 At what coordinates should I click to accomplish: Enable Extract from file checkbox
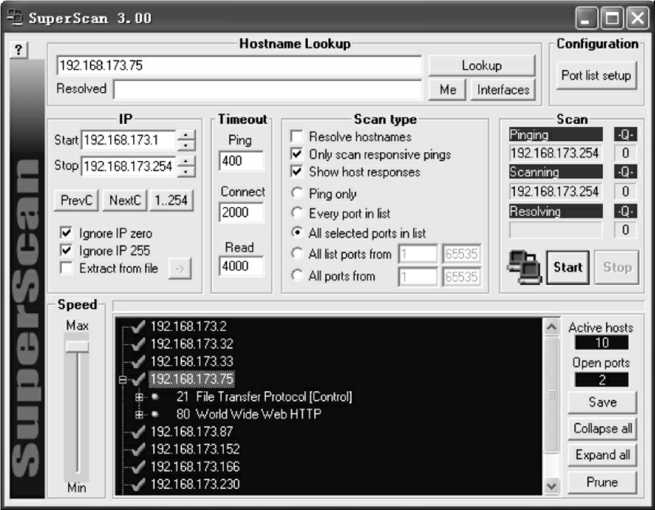[x=66, y=268]
